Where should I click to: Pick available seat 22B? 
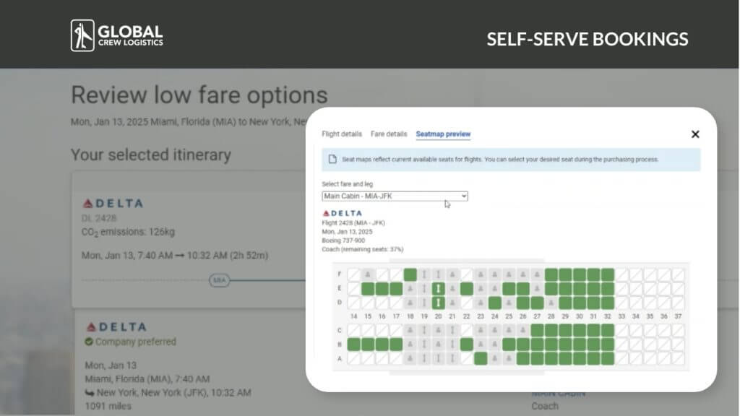[466, 344]
